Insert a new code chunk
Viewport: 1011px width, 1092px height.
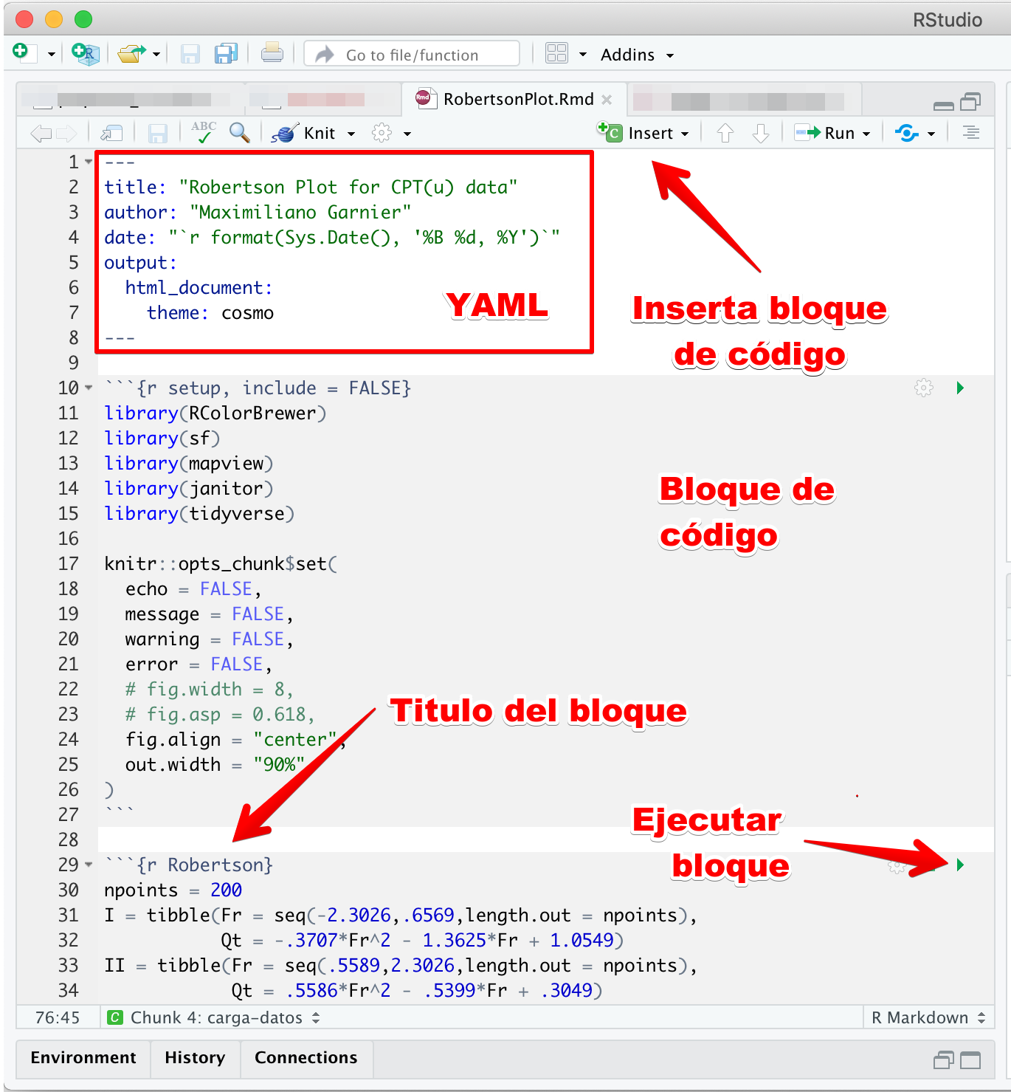point(642,133)
